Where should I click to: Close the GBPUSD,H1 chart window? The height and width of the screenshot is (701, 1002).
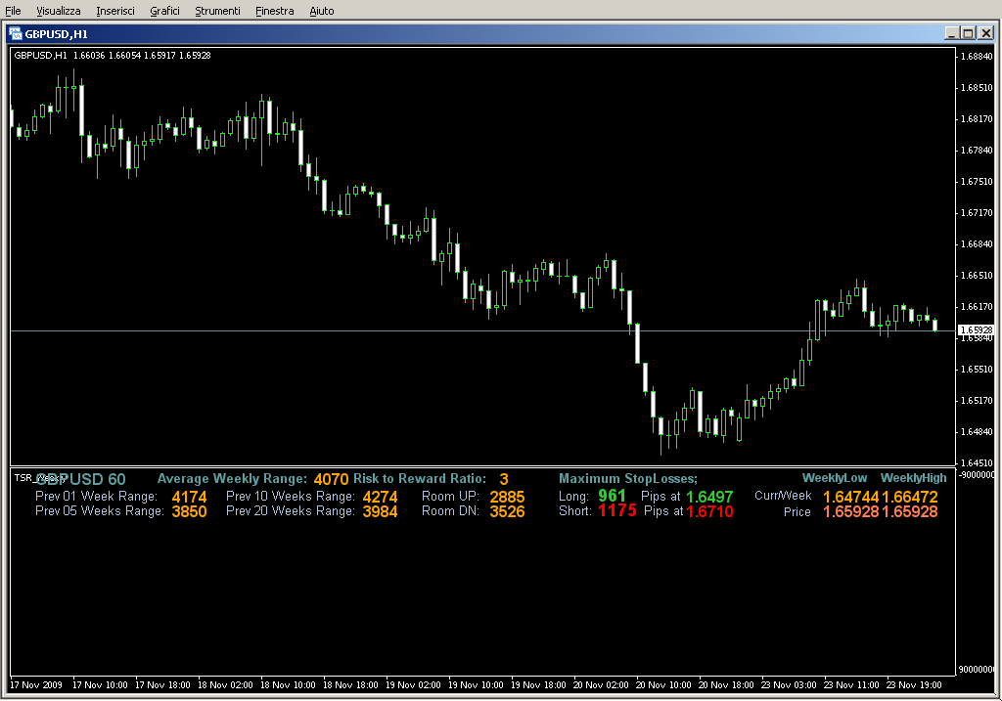[x=986, y=33]
